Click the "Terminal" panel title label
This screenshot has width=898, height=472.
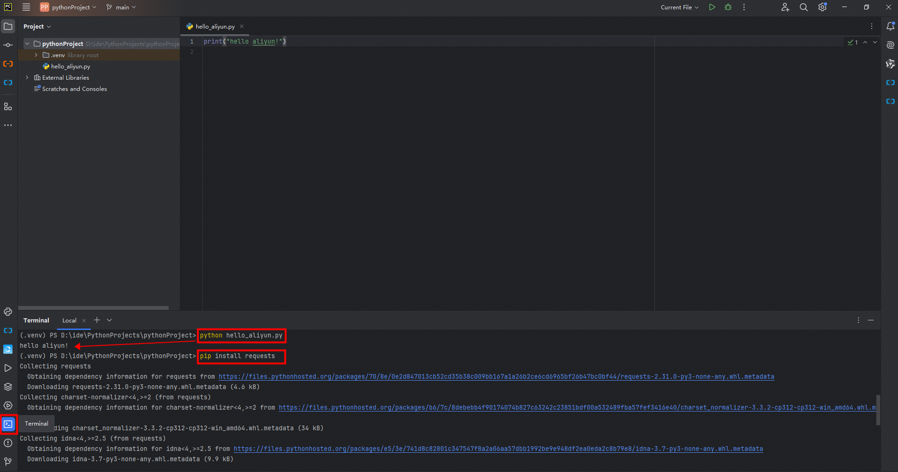[36, 320]
